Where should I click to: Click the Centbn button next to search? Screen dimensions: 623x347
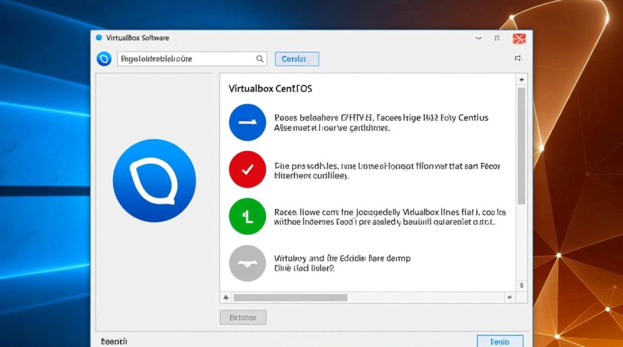click(x=297, y=59)
